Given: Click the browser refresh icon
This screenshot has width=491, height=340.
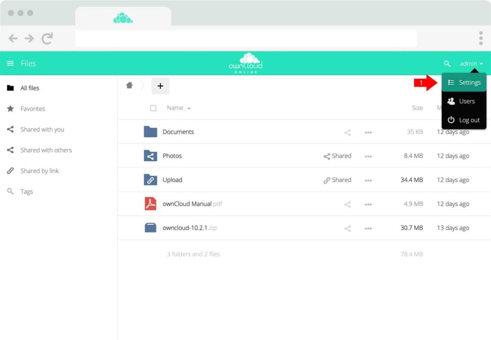Looking at the screenshot, I should (46, 38).
